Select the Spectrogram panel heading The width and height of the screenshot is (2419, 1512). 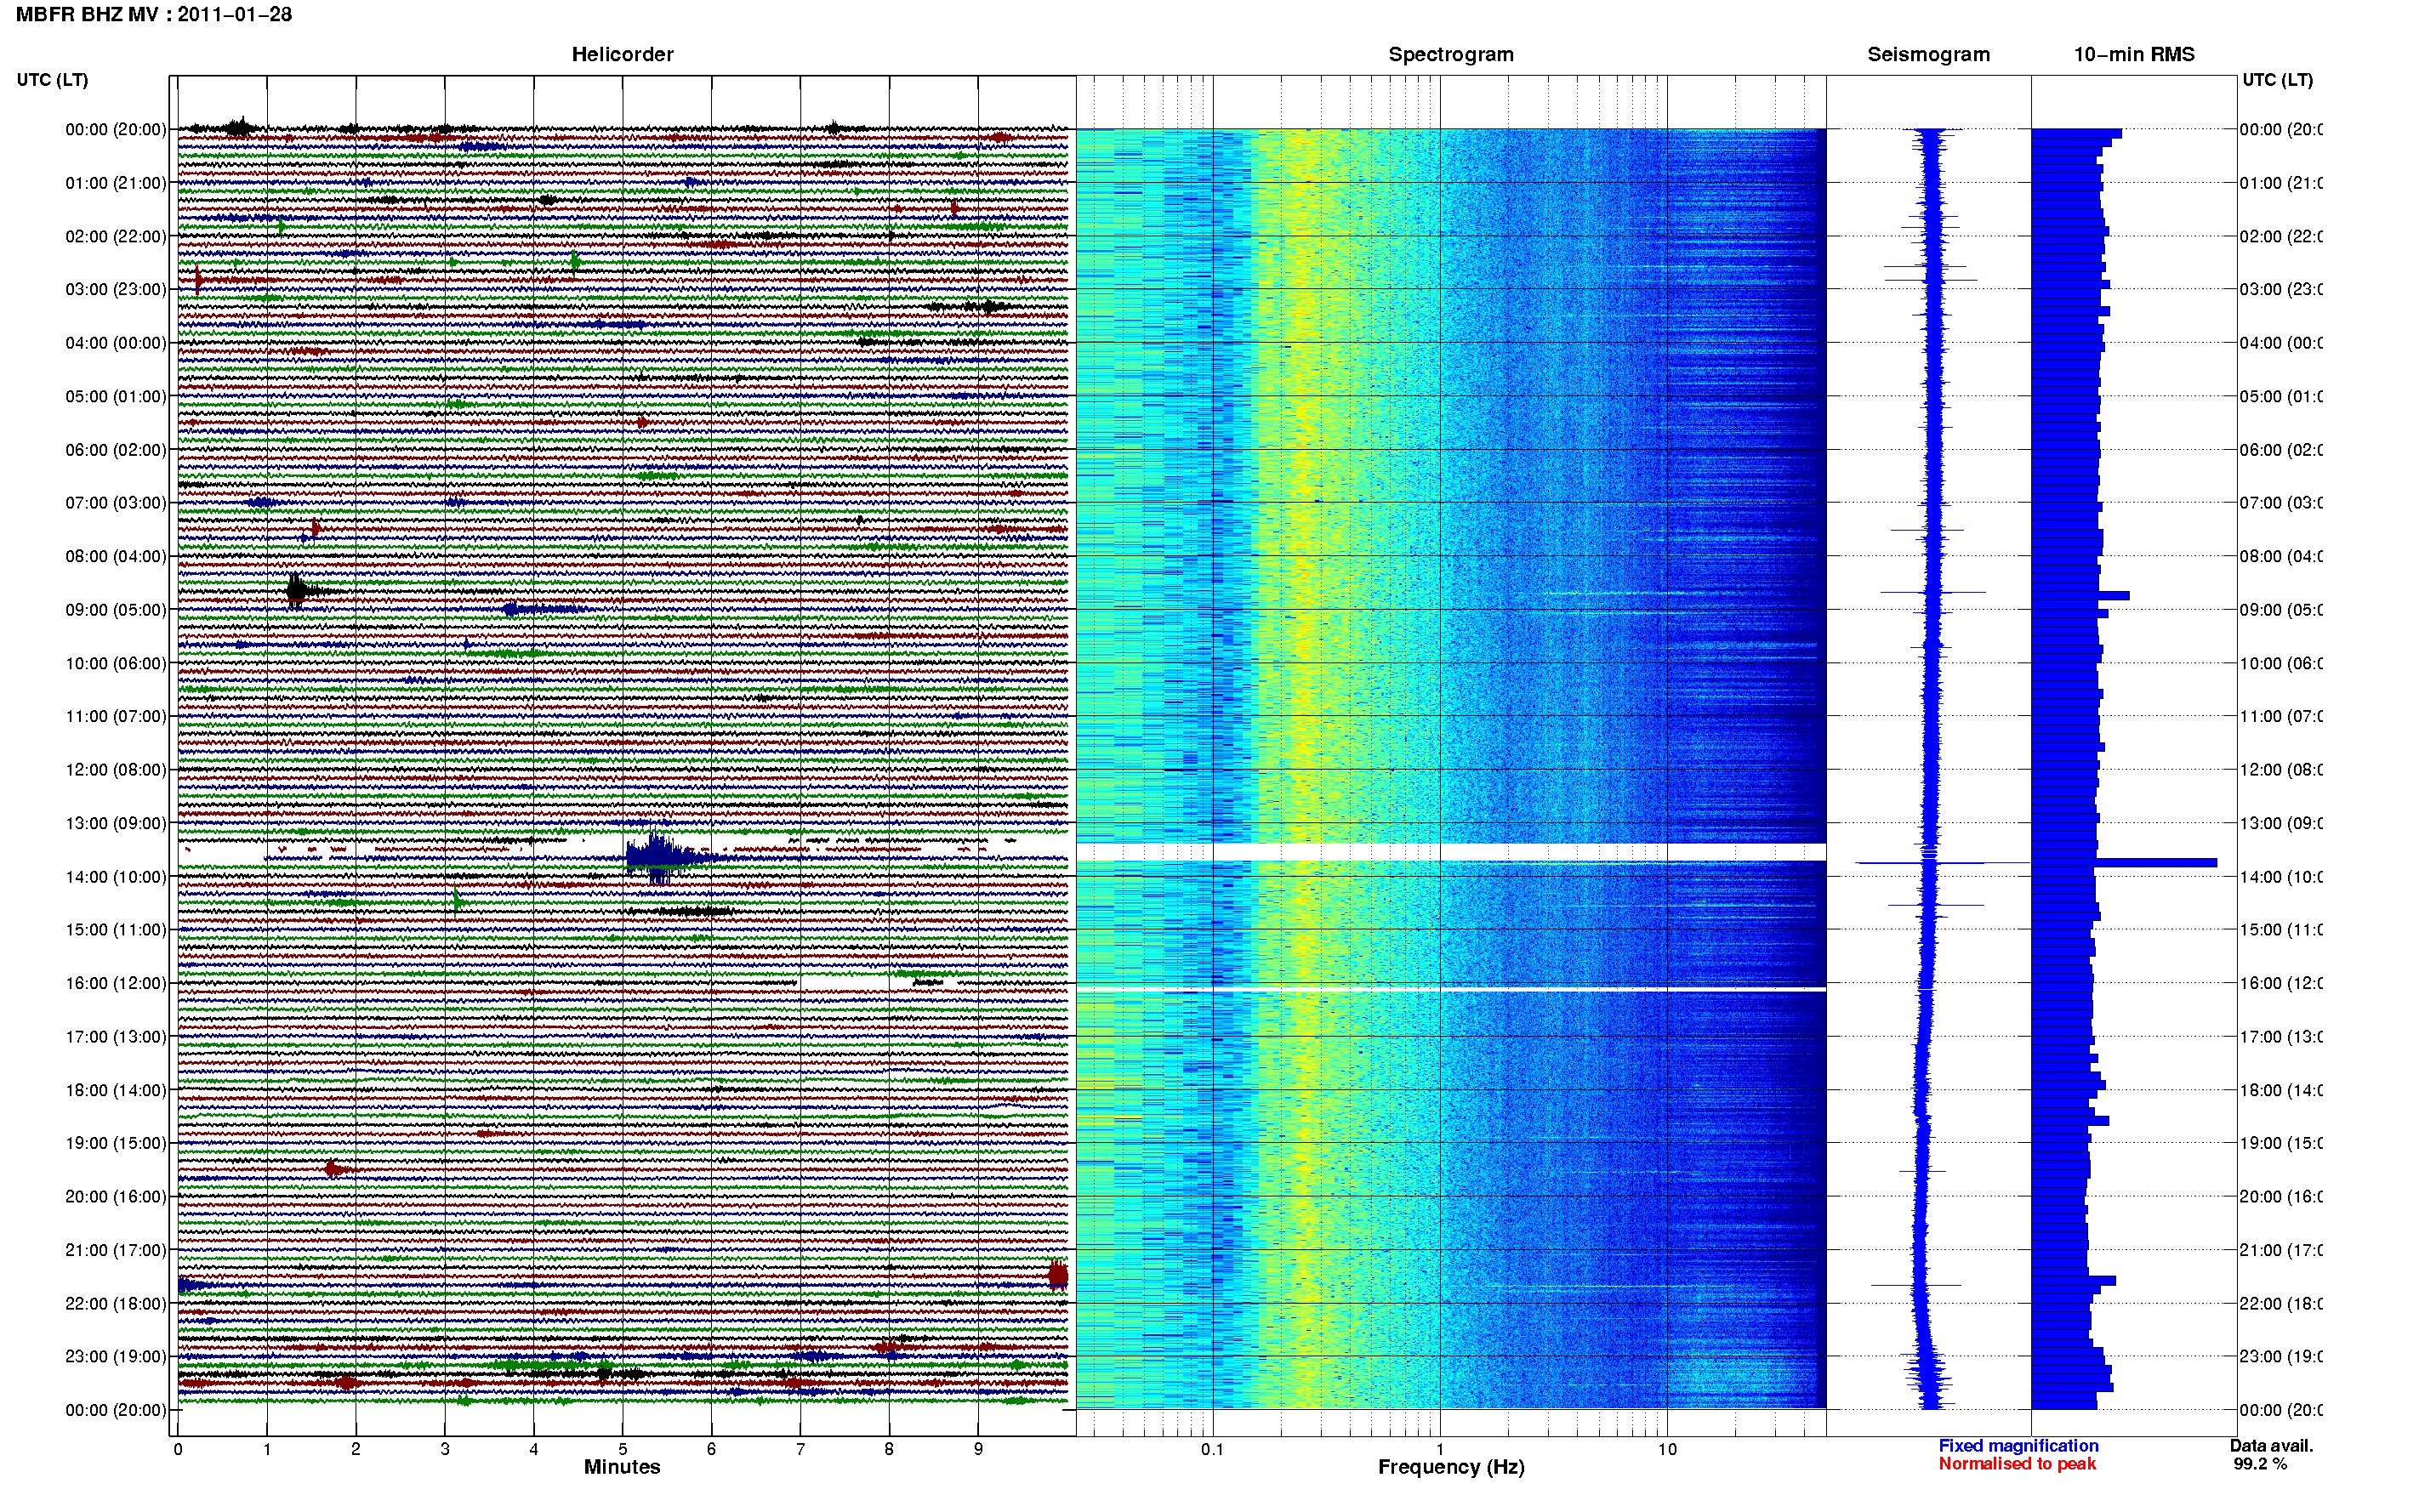point(1450,54)
